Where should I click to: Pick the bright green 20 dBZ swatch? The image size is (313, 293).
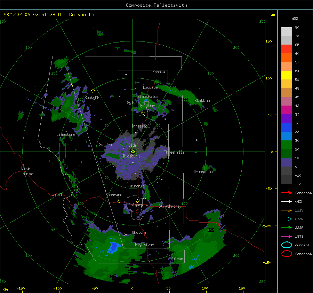click(x=287, y=145)
